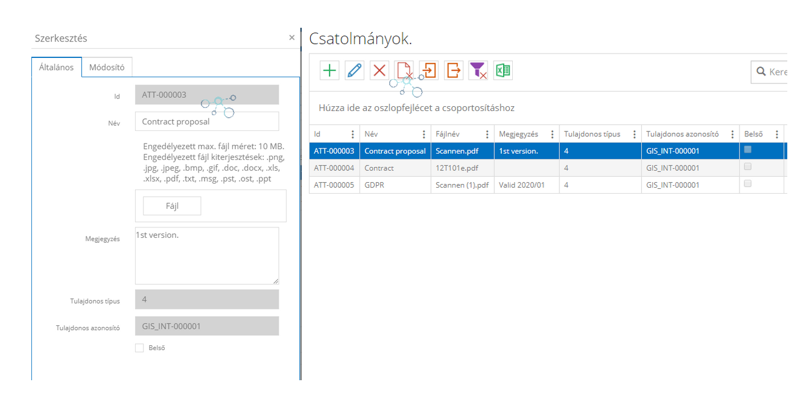Open the Fájlnév column options menu
This screenshot has height=414, width=809.
pos(487,135)
